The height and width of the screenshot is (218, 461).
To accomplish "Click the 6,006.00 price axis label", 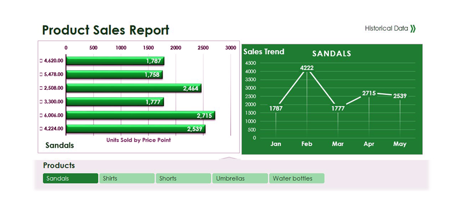I will coord(53,115).
